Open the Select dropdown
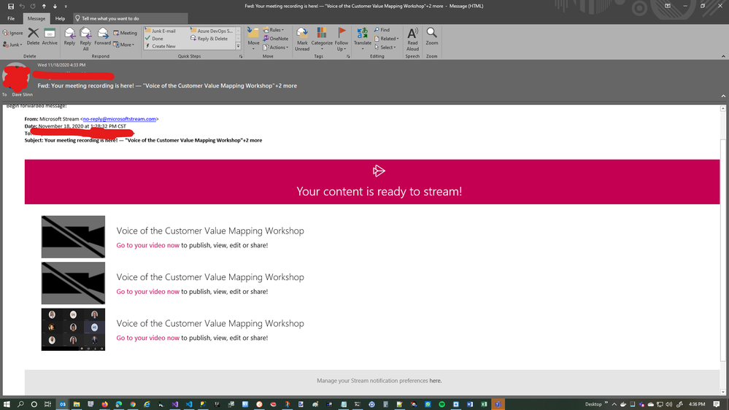729x410 pixels. [x=385, y=47]
